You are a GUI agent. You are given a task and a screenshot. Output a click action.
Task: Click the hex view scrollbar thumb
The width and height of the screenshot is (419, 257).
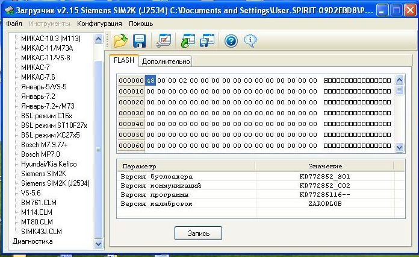click(400, 90)
